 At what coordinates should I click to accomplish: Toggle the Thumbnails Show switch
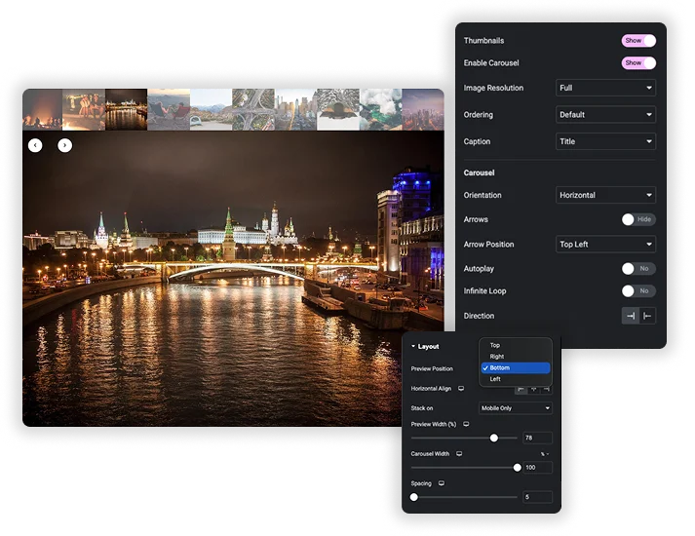(638, 41)
